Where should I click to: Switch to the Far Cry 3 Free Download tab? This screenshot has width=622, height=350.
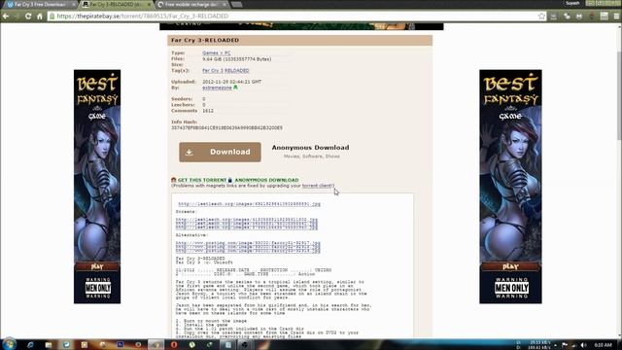40,4
